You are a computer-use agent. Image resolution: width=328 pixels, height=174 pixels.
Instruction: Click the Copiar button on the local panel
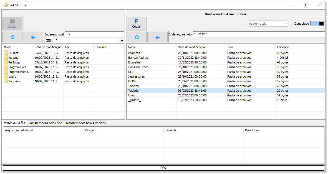tap(12, 24)
